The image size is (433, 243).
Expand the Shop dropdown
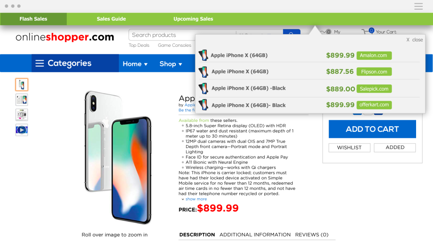(171, 64)
